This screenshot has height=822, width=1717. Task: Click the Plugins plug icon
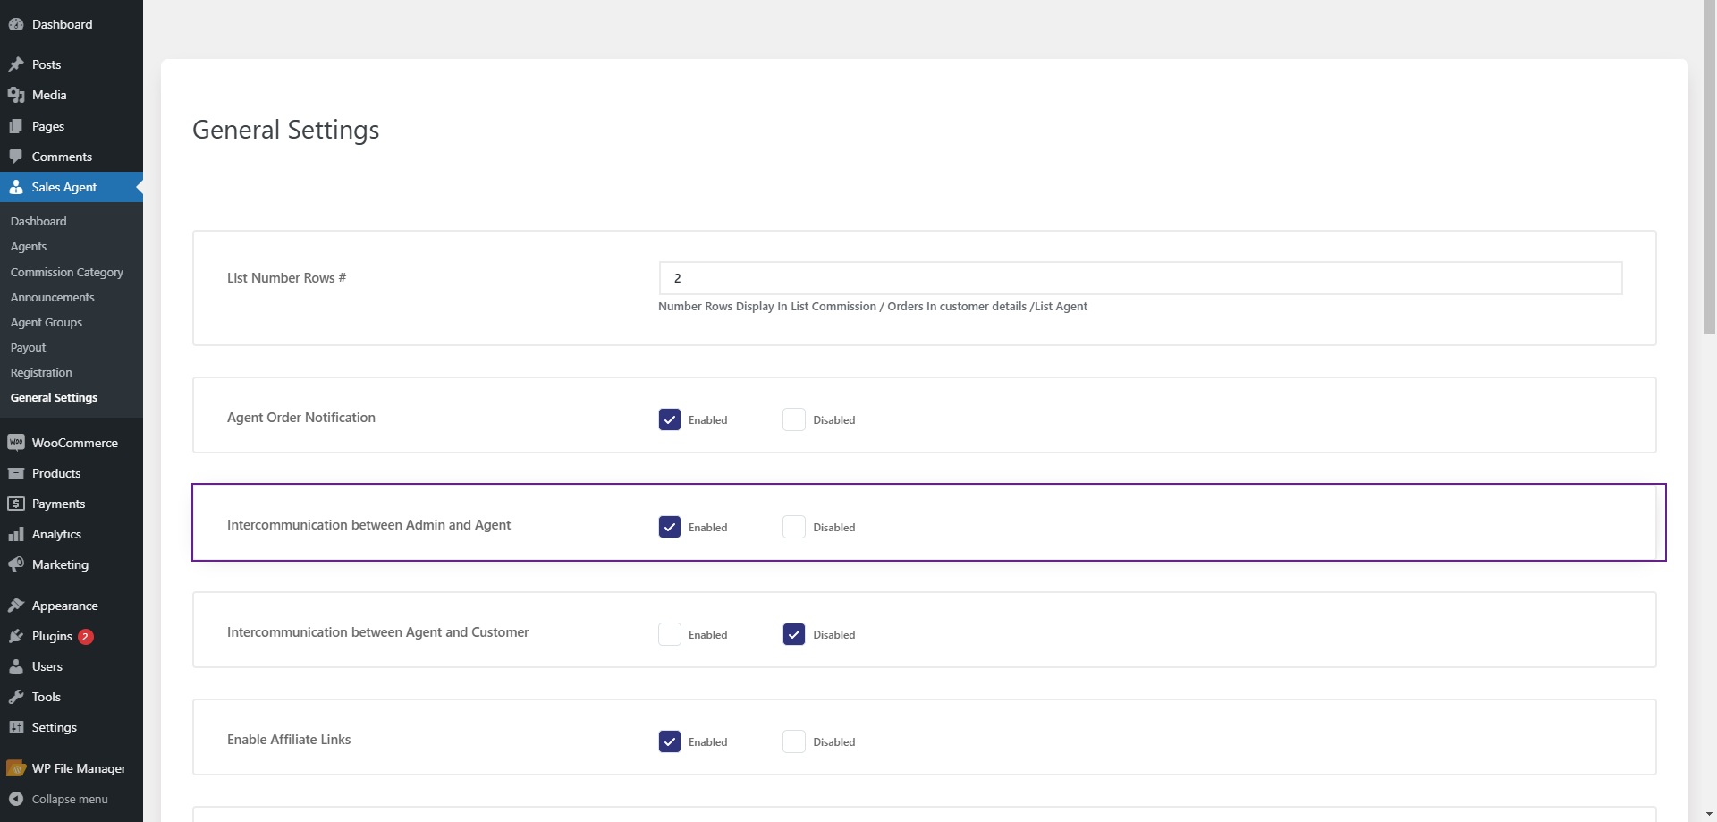point(16,636)
